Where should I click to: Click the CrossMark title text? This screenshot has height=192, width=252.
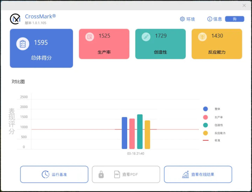coord(41,16)
